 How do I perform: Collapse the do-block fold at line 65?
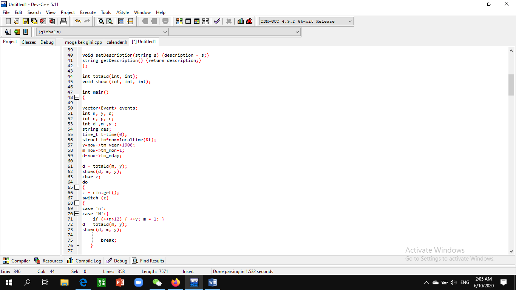click(x=77, y=187)
